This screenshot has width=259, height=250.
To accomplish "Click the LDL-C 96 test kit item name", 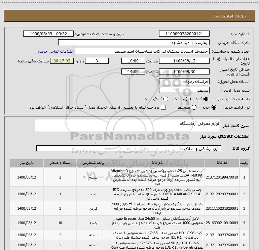I will pyautogui.click(x=157, y=245).
